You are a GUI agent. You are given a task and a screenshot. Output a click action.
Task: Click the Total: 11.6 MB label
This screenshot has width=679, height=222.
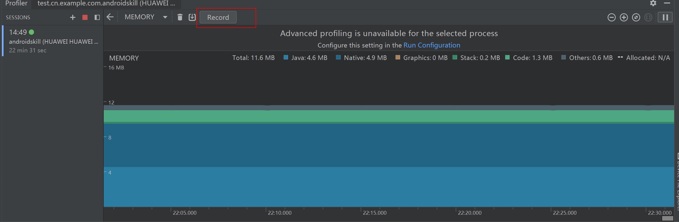(x=253, y=58)
